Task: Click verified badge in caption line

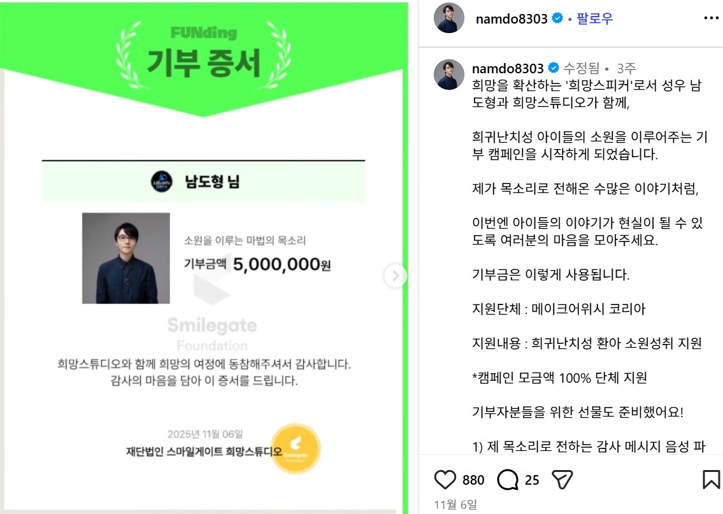Action: 554,68
